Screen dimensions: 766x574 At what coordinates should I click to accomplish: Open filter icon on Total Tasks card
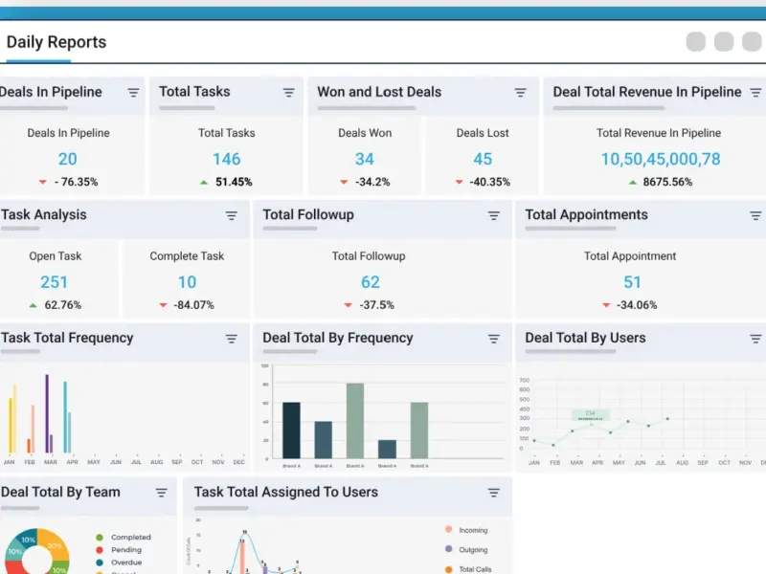click(289, 92)
